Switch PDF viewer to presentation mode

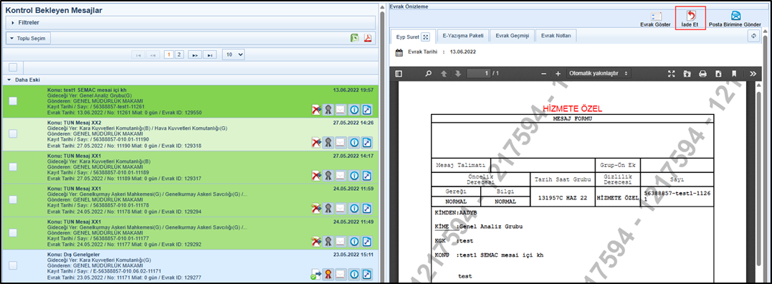click(x=671, y=73)
